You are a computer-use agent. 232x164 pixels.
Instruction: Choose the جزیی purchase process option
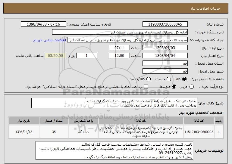[191, 87]
